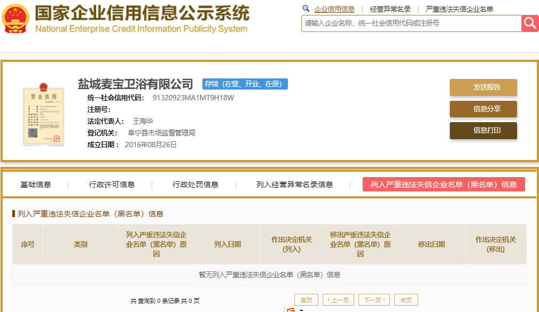Open the business license thumbnail image
This screenshot has height=312, width=539.
tap(43, 115)
